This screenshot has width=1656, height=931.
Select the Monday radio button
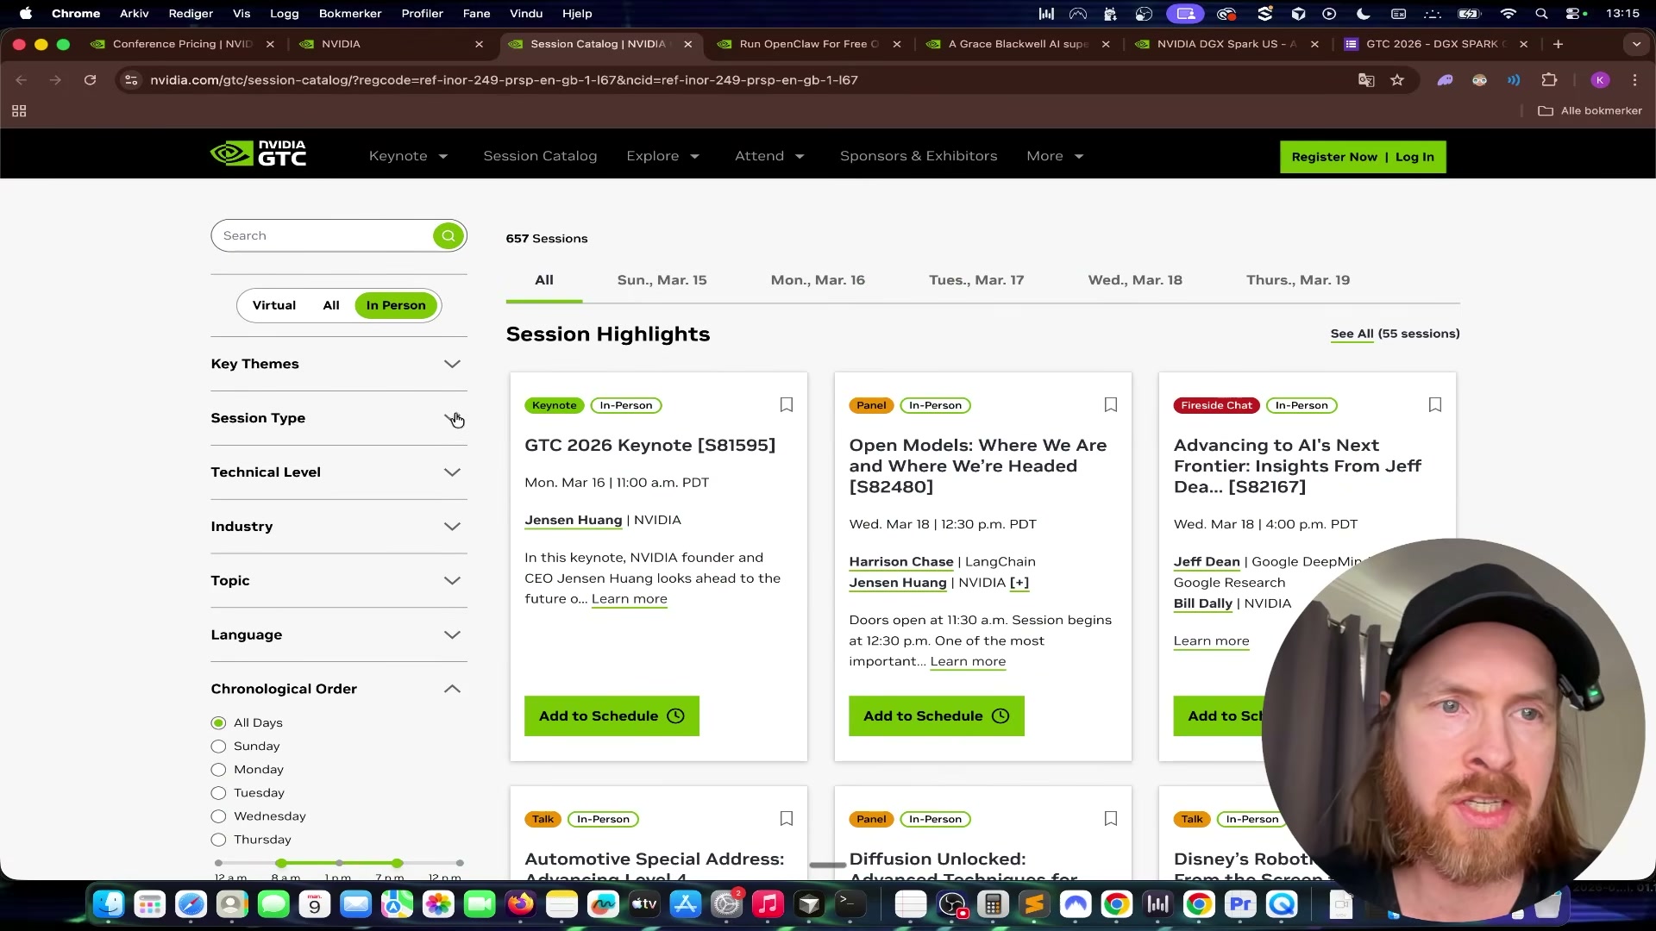218,770
